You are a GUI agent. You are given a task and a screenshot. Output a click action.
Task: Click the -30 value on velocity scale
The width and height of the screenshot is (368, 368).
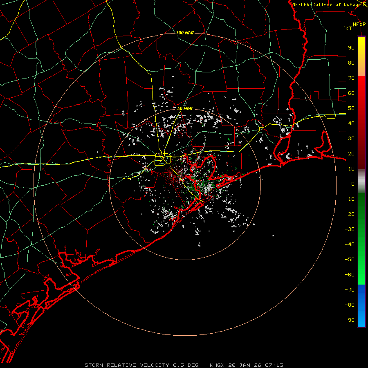[x=350, y=229]
